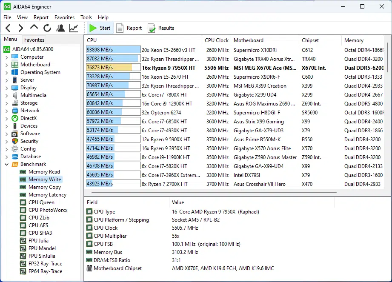Open the Tools menu
This screenshot has width=392, height=282.
86,17
